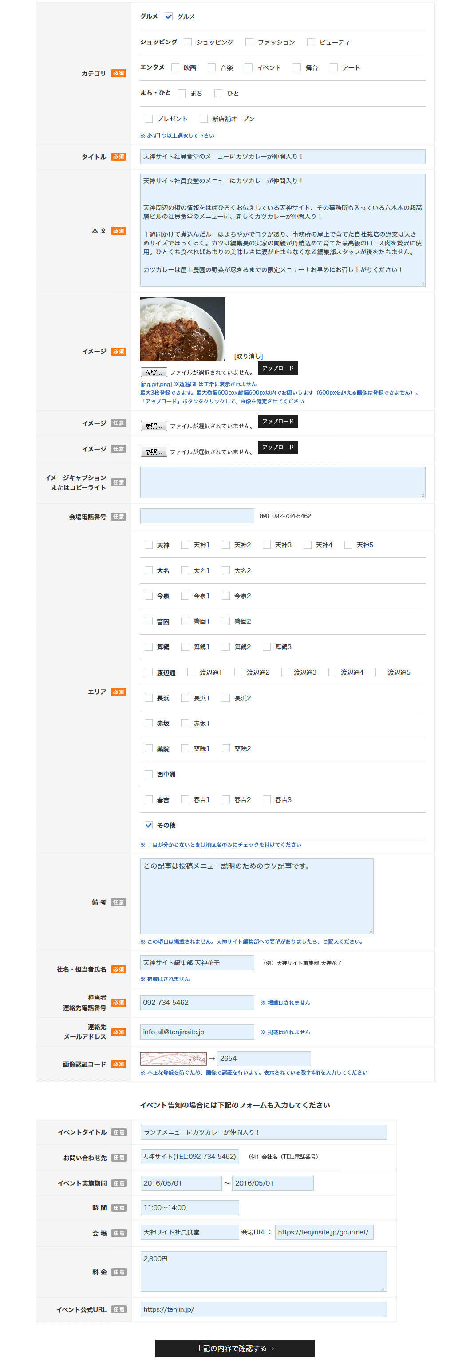Viewport: 470px width, 1368px height.
Task: Click the curry image thumbnail
Action: [x=183, y=329]
